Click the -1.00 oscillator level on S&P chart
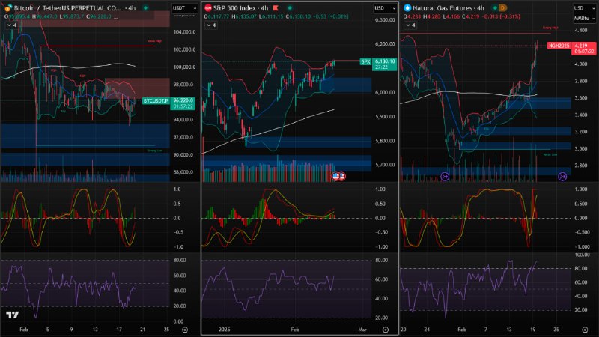Image resolution: width=599 pixels, height=337 pixels. point(380,247)
